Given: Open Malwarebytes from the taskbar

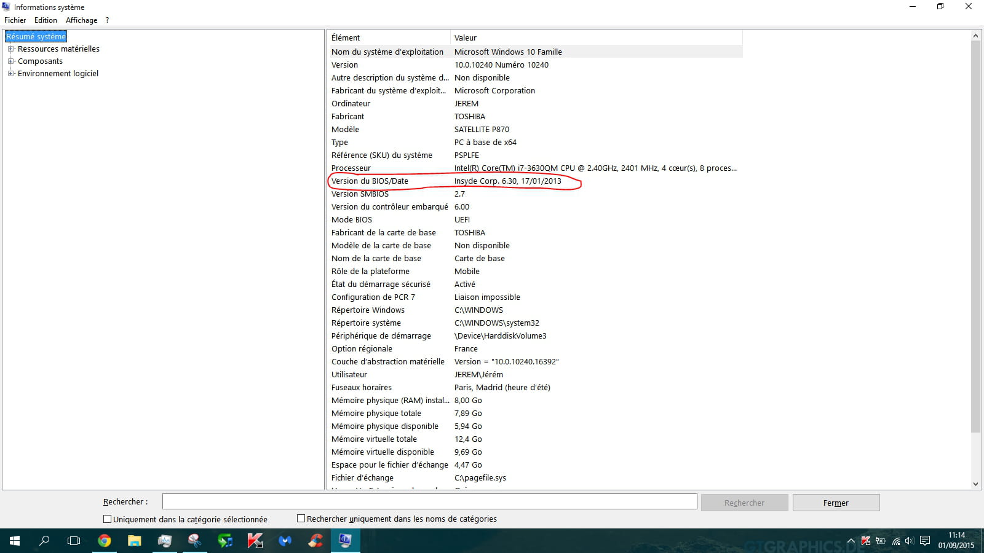Looking at the screenshot, I should click(x=285, y=541).
